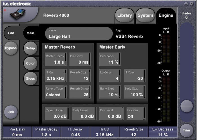The width and height of the screenshot is (197, 140).
Task: Click the round Trim button
Action: pos(187,130)
